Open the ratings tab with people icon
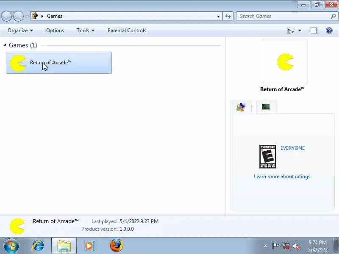339x254 pixels. (x=241, y=107)
